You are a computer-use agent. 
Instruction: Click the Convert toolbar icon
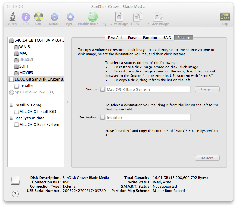[x=138, y=17]
